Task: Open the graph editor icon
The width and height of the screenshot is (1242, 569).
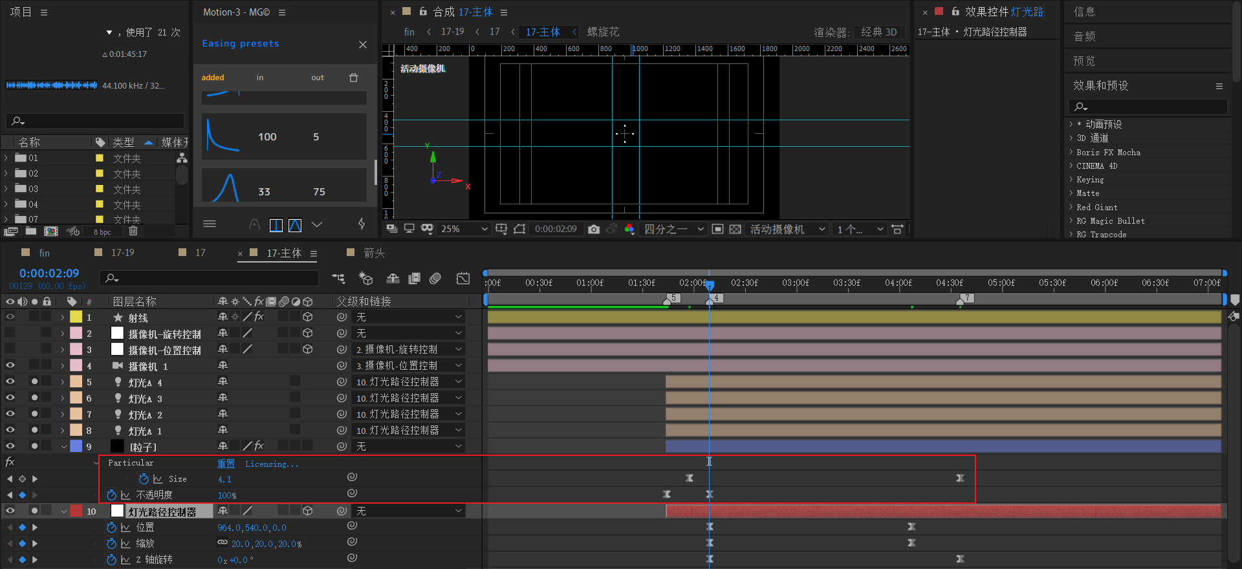Action: [x=463, y=278]
